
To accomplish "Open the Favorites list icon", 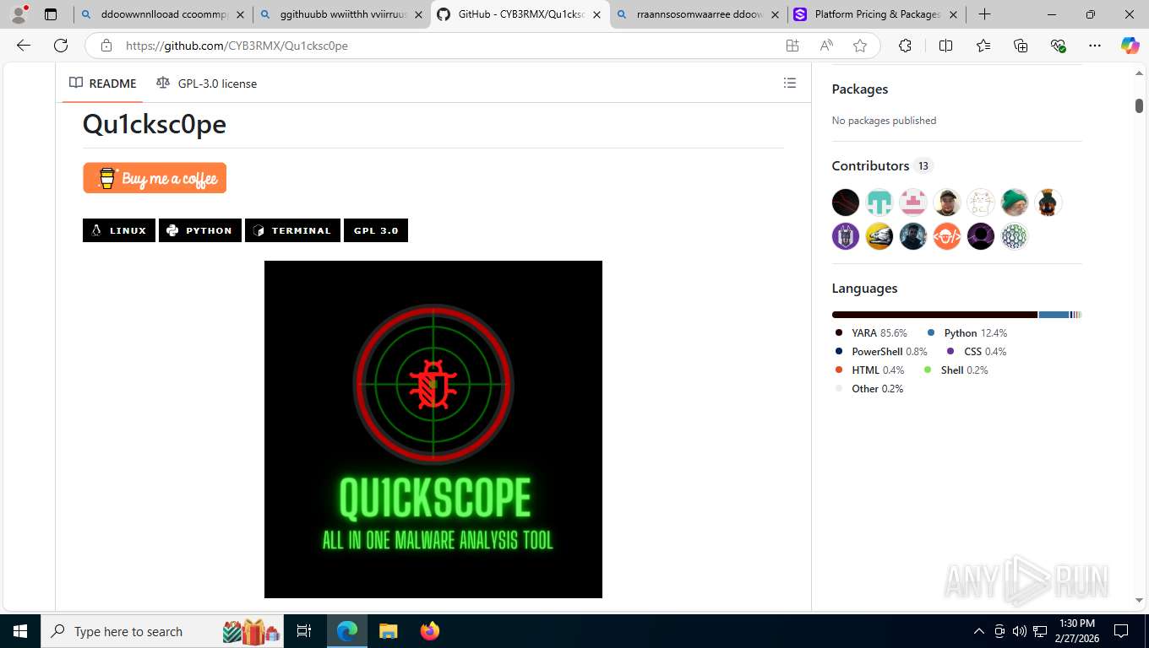I will (x=983, y=46).
